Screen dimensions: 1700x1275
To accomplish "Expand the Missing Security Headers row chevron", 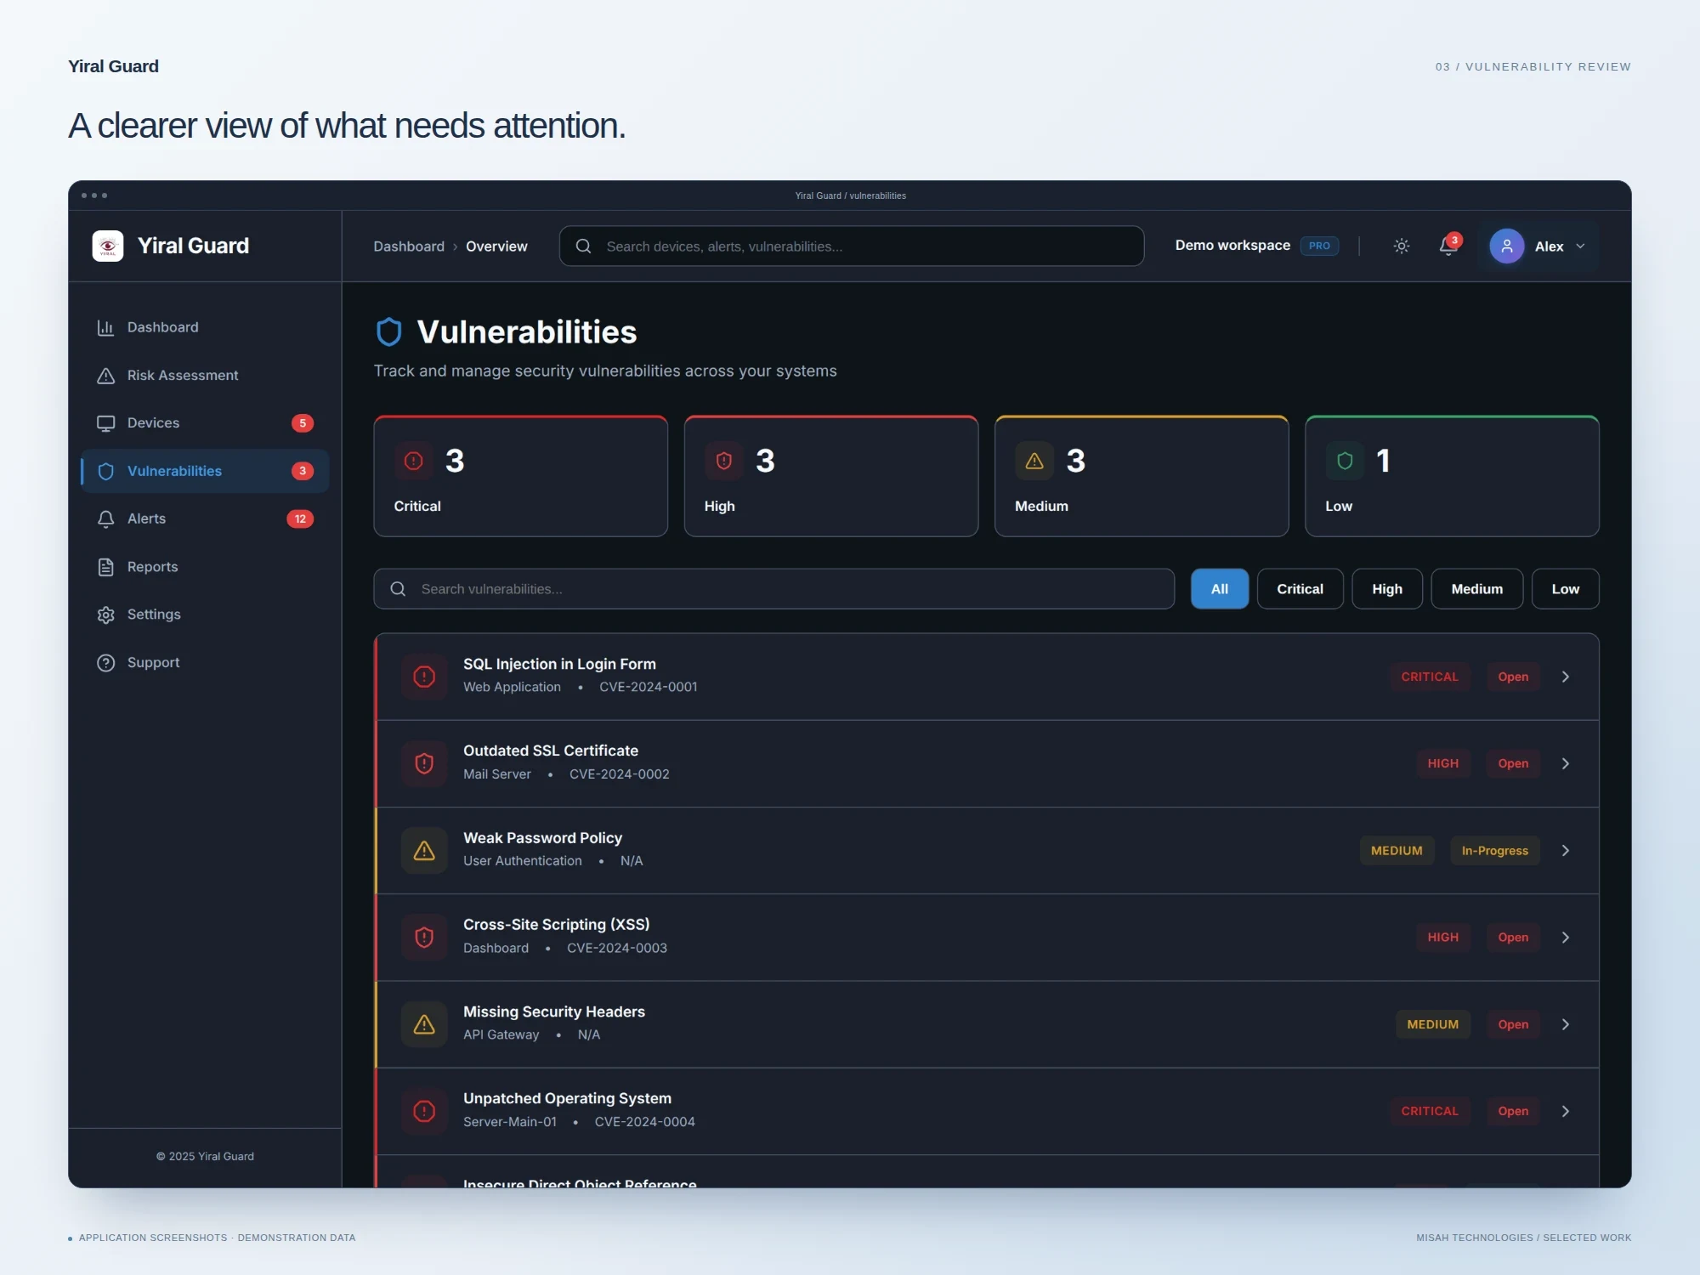I will point(1565,1024).
